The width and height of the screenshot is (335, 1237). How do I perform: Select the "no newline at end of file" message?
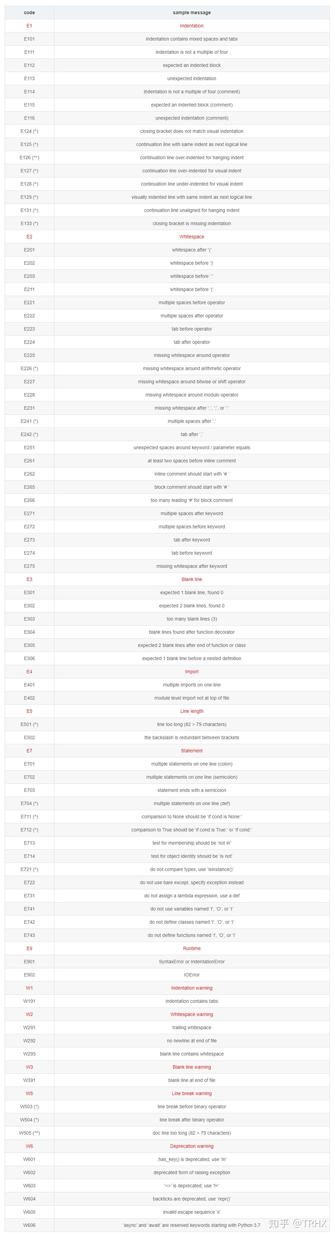pyautogui.click(x=191, y=1041)
